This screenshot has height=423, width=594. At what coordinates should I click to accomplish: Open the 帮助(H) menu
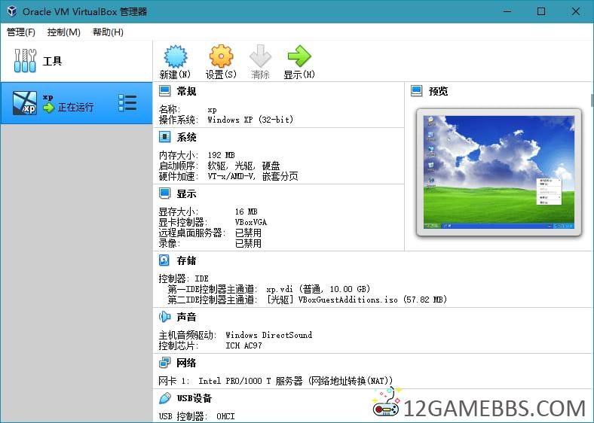tap(108, 32)
